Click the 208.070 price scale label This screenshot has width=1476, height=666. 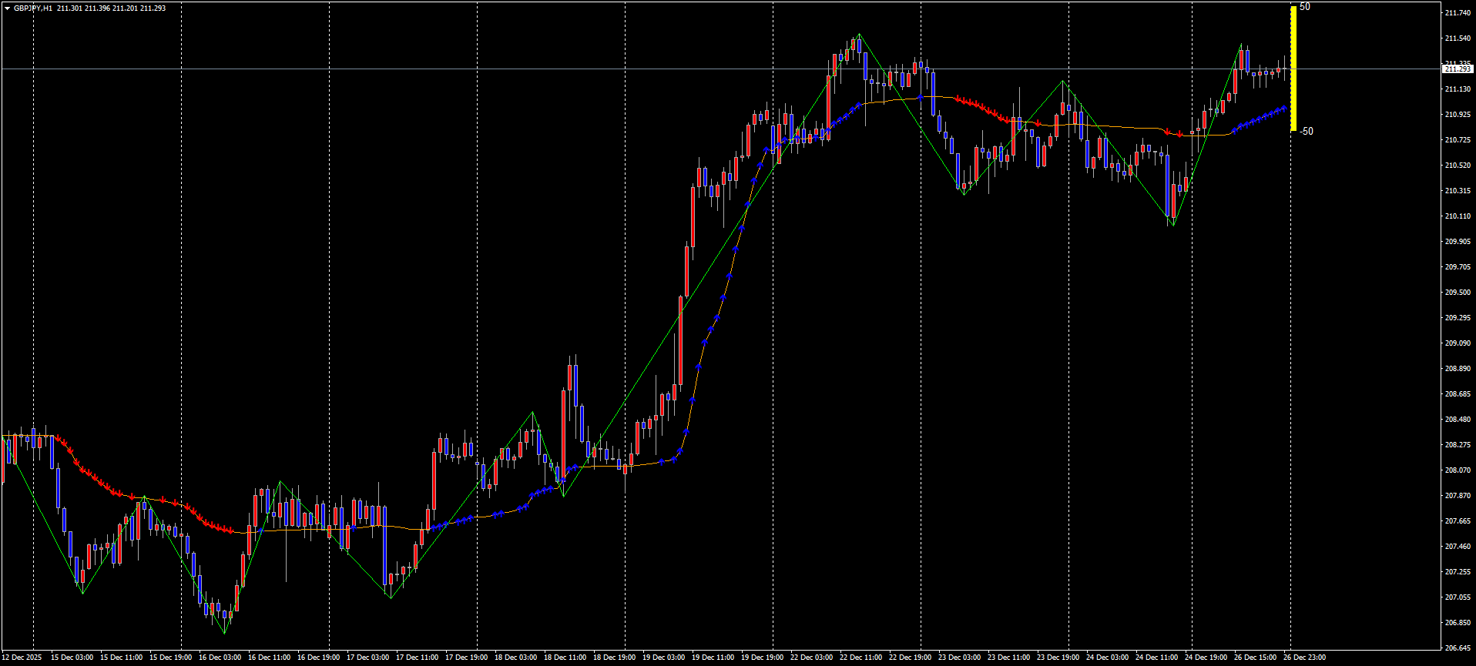pyautogui.click(x=1456, y=470)
